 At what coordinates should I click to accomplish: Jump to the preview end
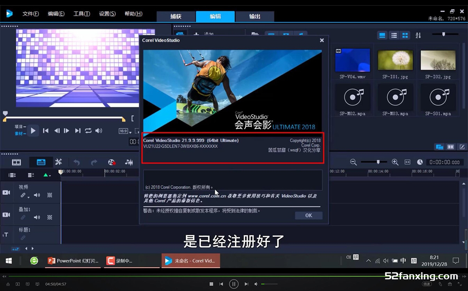pos(78,131)
